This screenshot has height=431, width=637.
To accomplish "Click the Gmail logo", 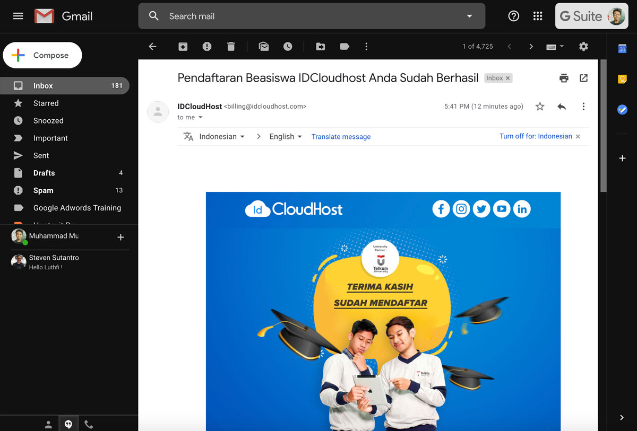I will (x=64, y=16).
